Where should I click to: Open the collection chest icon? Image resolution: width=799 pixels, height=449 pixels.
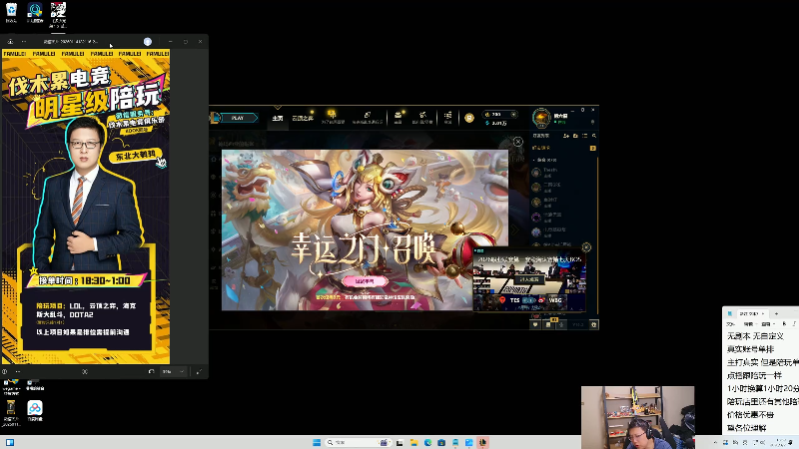click(x=398, y=115)
